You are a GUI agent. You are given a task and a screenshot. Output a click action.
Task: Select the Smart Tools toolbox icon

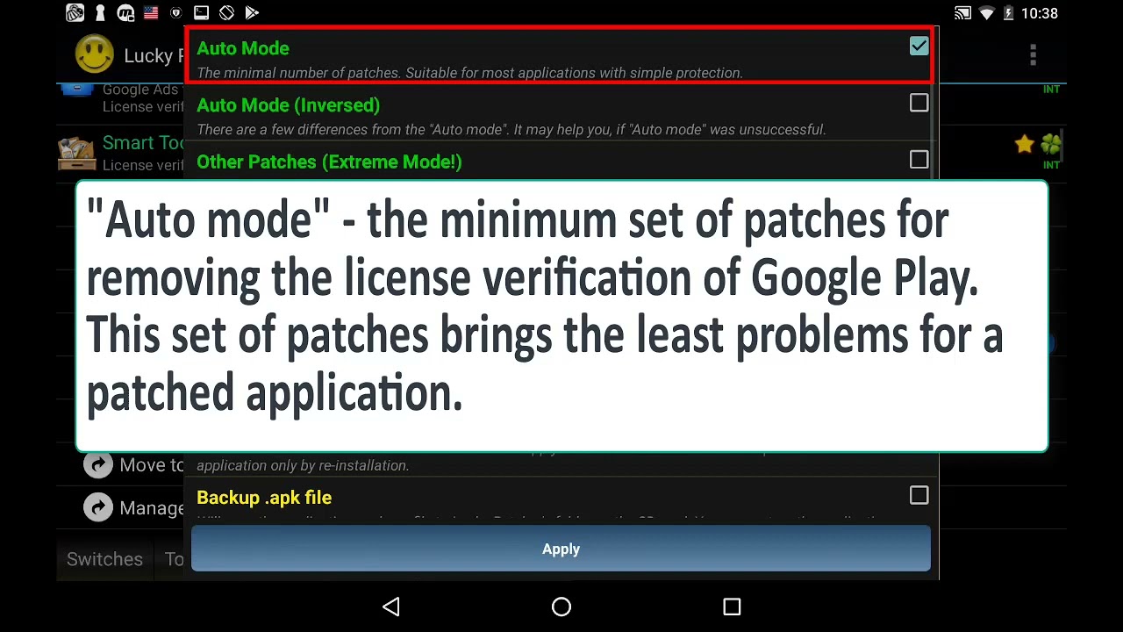point(77,153)
